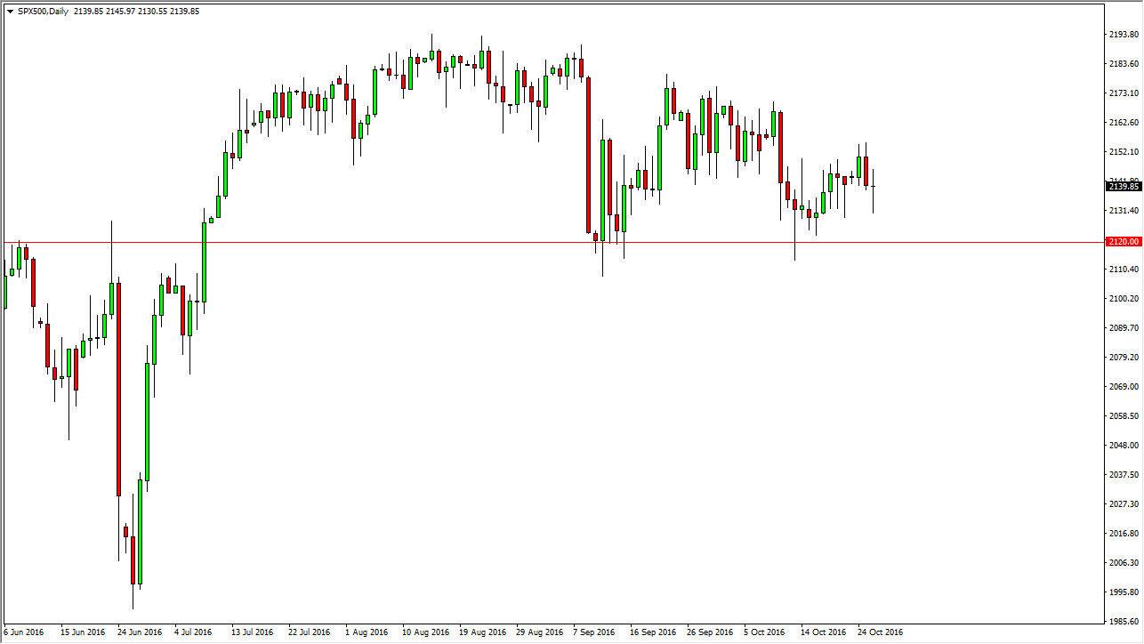
Task: Click the black 2139.85 current price tag
Action: tap(1122, 187)
